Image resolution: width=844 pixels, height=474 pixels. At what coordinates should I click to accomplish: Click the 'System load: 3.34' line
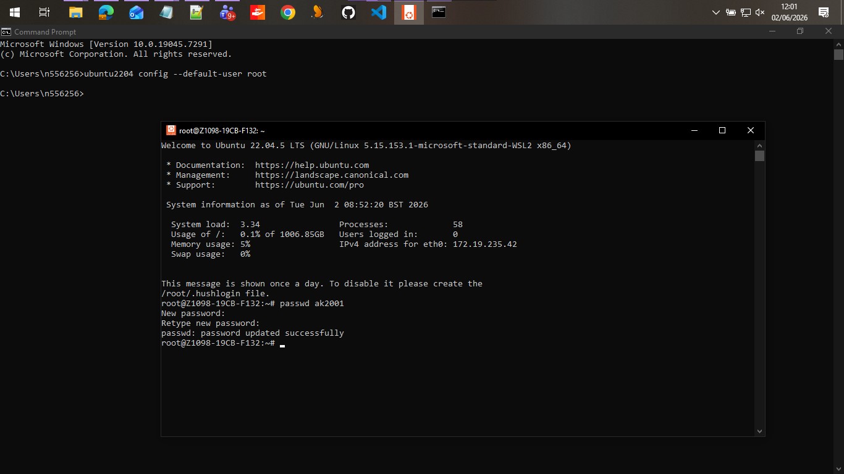216,225
